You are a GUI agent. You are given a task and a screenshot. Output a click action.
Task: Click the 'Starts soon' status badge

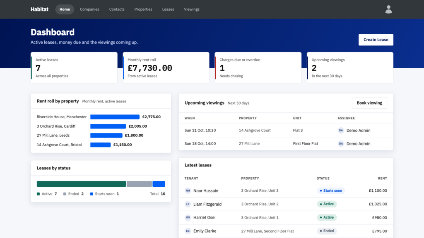click(x=331, y=190)
